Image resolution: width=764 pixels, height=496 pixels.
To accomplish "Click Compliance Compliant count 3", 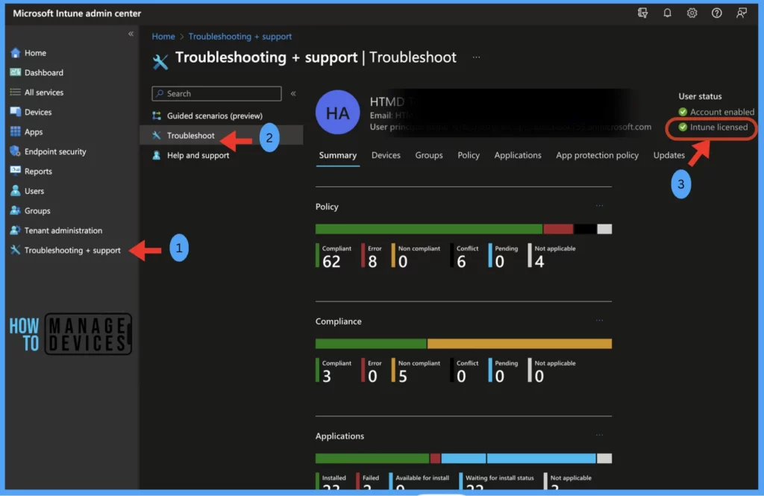I will pyautogui.click(x=327, y=377).
